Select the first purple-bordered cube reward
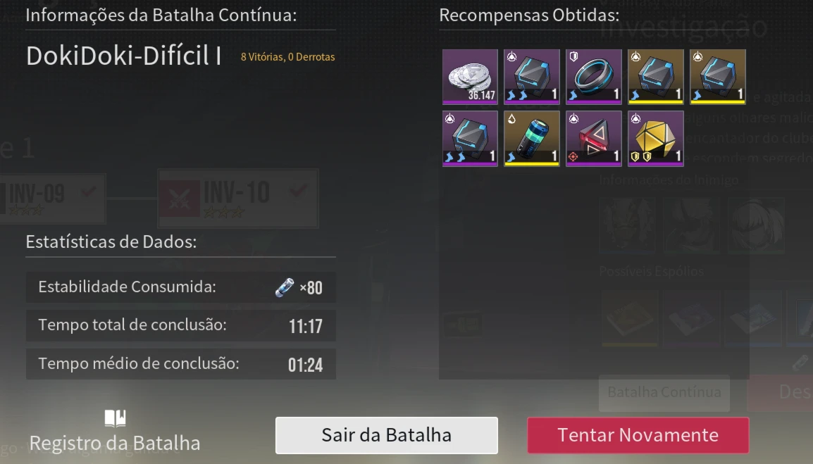 point(532,77)
